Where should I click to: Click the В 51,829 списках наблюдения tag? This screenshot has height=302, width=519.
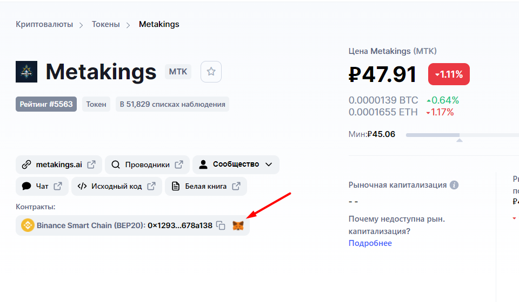[x=172, y=104]
